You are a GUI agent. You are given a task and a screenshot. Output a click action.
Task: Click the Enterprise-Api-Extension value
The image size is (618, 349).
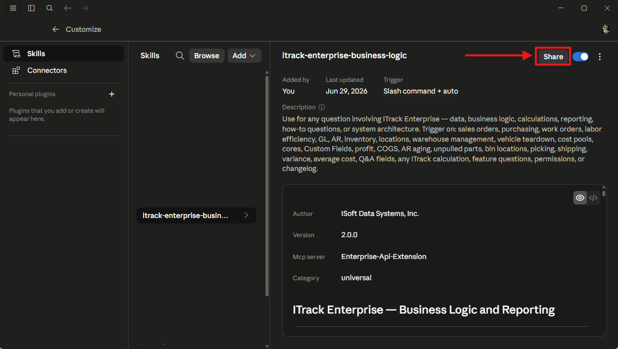(x=384, y=256)
